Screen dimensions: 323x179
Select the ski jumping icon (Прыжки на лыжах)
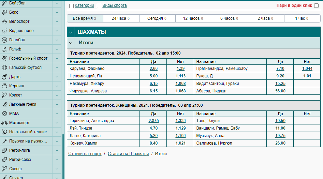click(x=4, y=141)
